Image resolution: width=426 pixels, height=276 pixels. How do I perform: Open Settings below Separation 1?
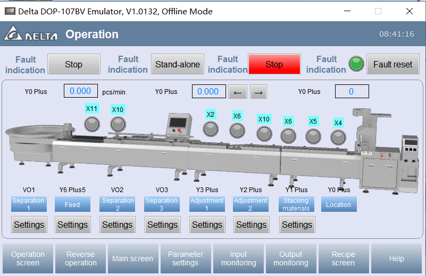point(29,225)
